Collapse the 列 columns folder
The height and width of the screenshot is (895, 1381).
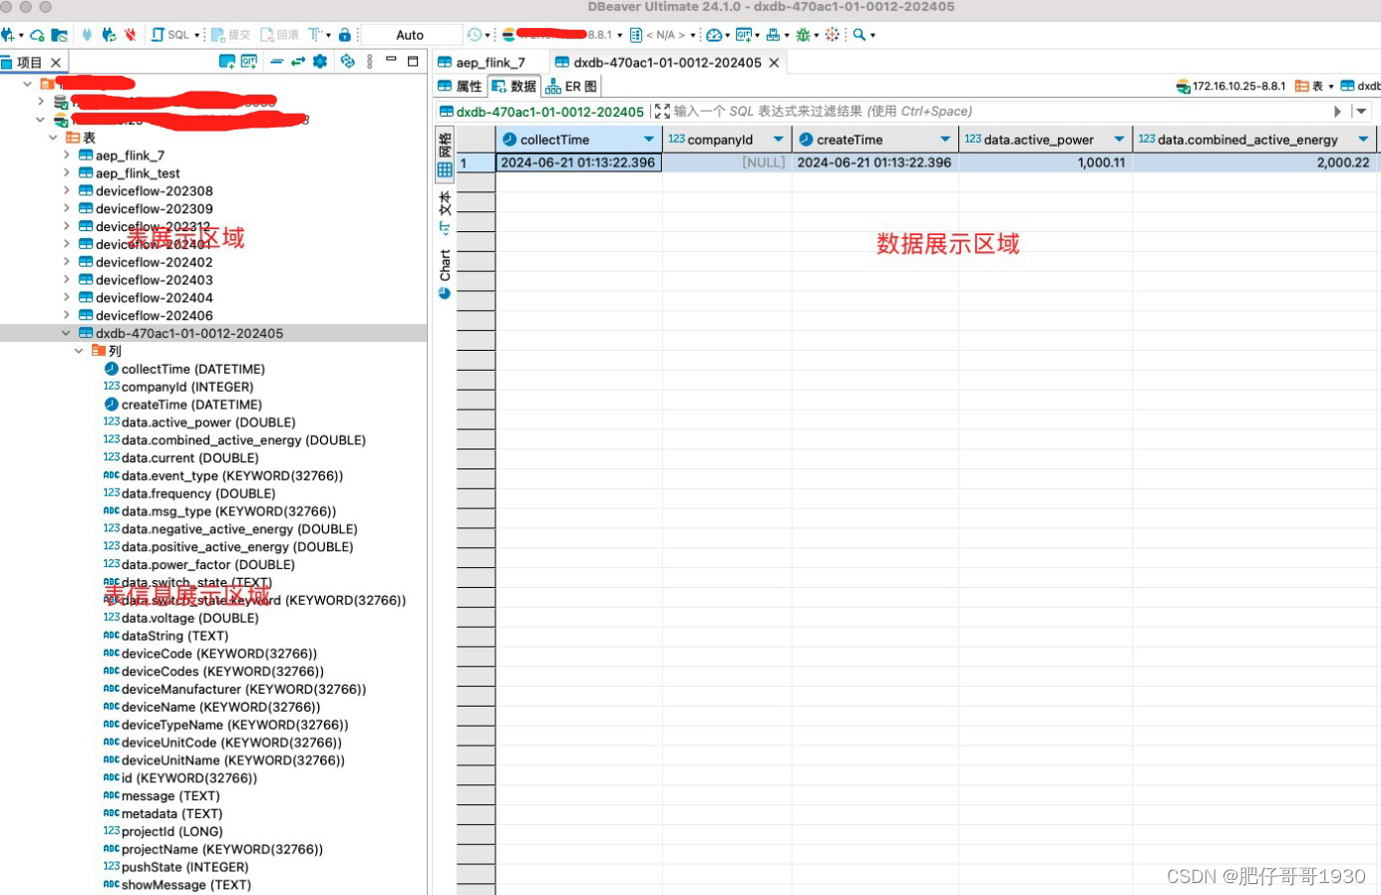pyautogui.click(x=79, y=352)
